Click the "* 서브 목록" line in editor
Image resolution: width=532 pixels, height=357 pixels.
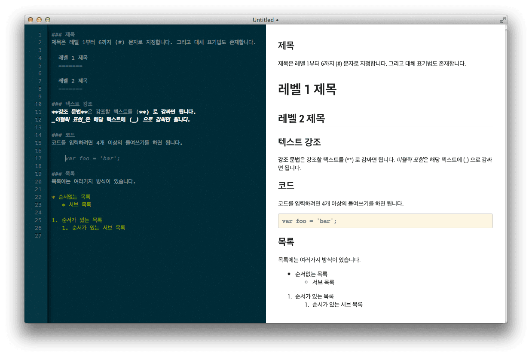tap(76, 204)
